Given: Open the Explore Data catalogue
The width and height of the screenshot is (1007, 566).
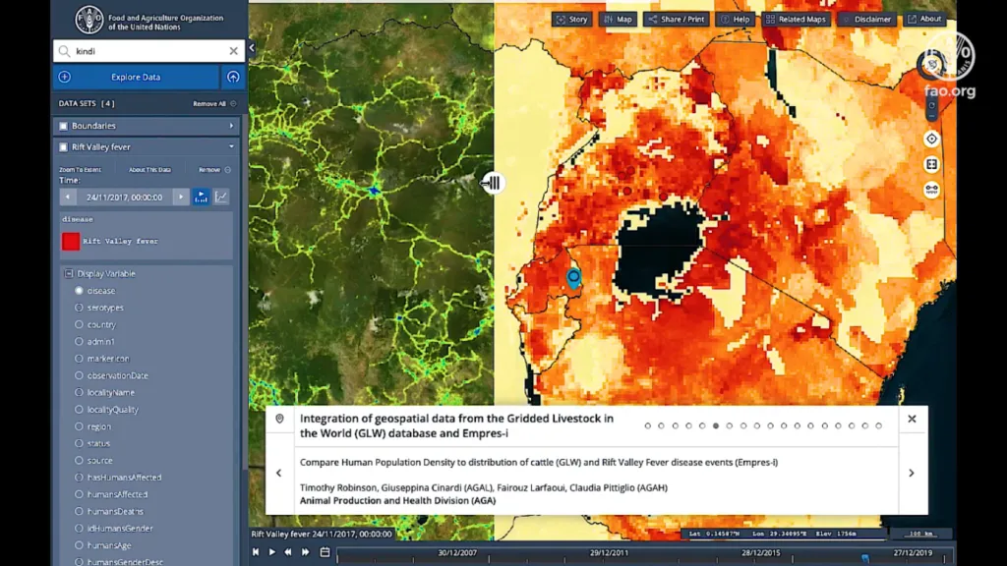Looking at the screenshot, I should [136, 77].
